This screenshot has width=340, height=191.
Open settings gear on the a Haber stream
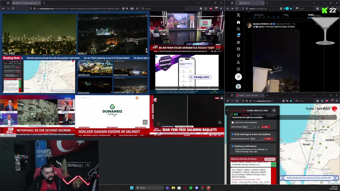tap(222, 98)
